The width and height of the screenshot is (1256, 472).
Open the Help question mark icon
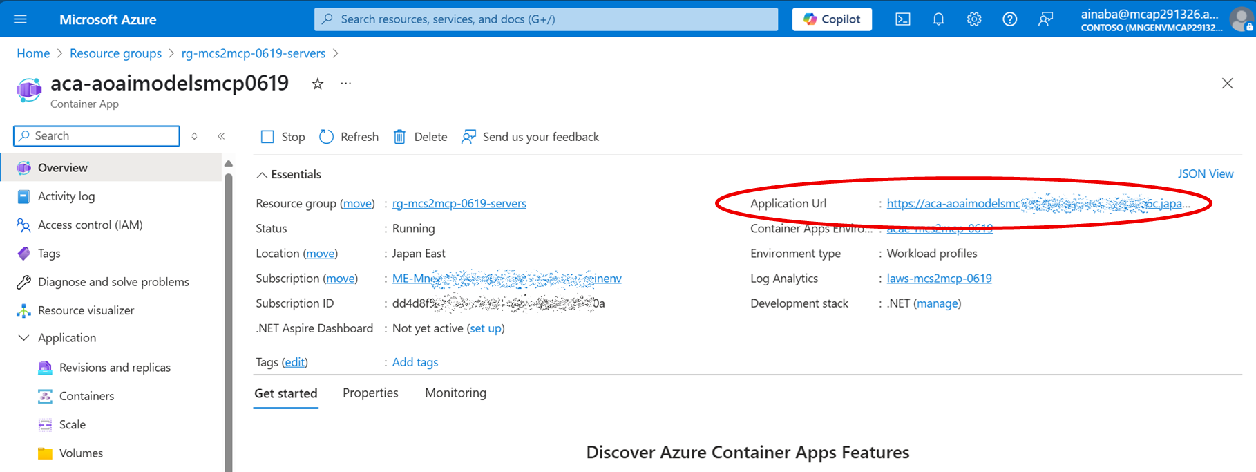[x=1010, y=19]
